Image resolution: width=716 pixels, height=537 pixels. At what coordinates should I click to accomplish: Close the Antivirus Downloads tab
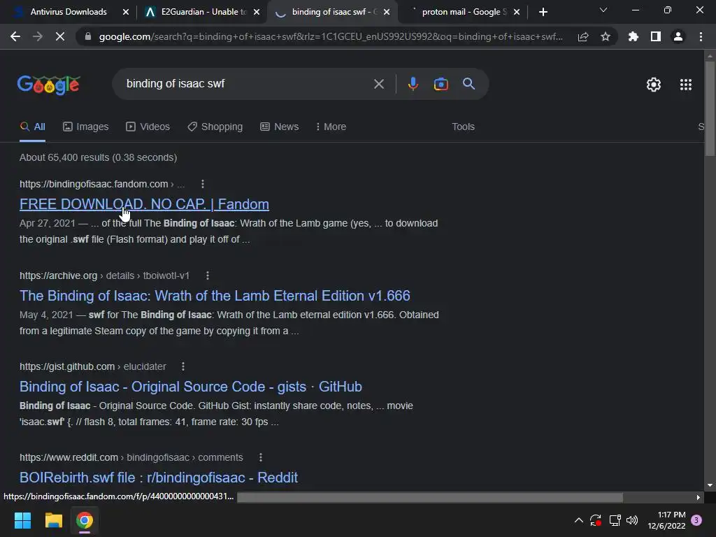click(126, 12)
